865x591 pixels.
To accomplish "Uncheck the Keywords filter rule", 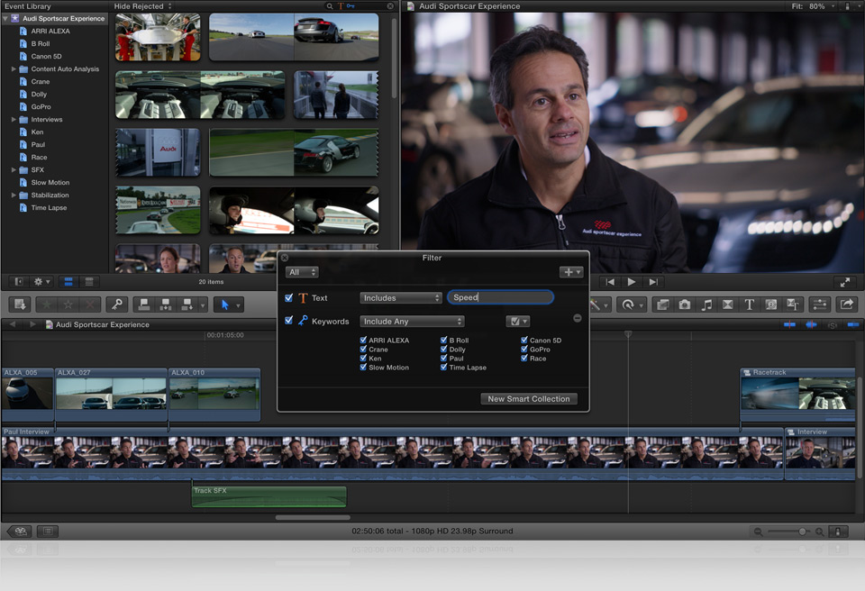I will click(288, 320).
